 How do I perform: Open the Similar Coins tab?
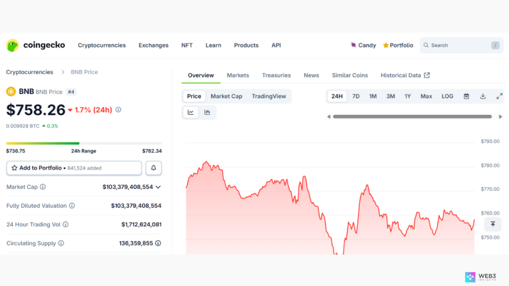[350, 75]
